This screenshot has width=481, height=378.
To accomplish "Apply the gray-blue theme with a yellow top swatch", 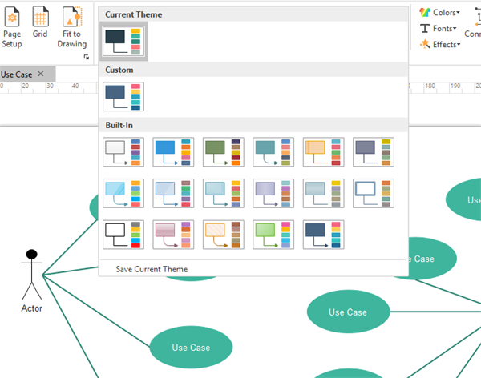I will tap(323, 194).
